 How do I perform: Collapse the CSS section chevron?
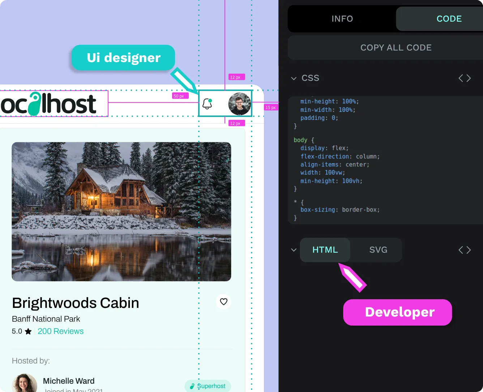294,78
